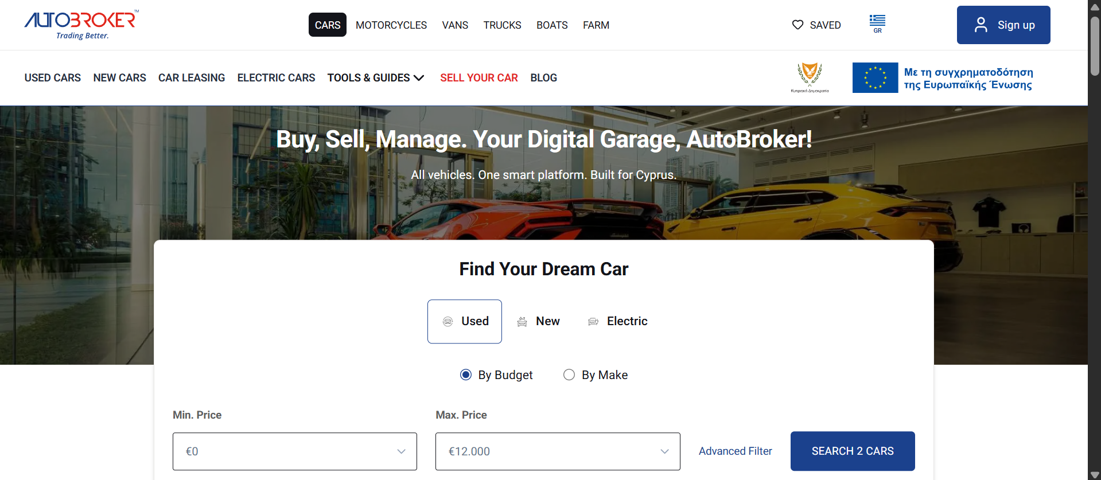Screen dimensions: 1101x480
Task: Click Search 2 Cars button
Action: coord(853,451)
